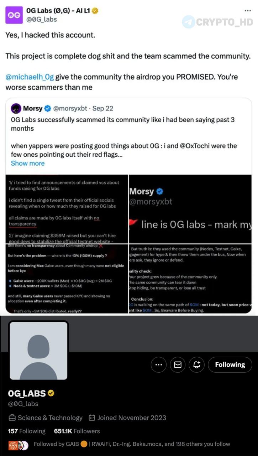Screen dimensions: 258x456
Task: Expand the quoted tweet with Show more
Action: click(28, 163)
